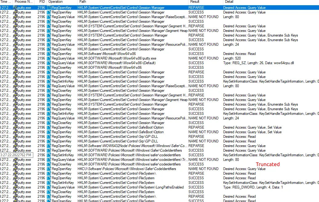Click the registry icon in the RegCloseKey Wow64\x86 row
The width and height of the screenshot is (319, 202).
49,68
